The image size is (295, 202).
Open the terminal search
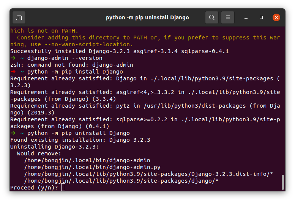(211, 17)
